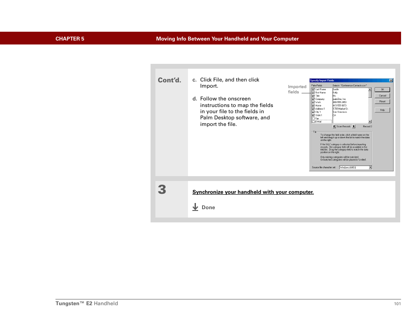The image size is (420, 325).
Task: Click the 'Record 2' indicator text
Action: 367,126
